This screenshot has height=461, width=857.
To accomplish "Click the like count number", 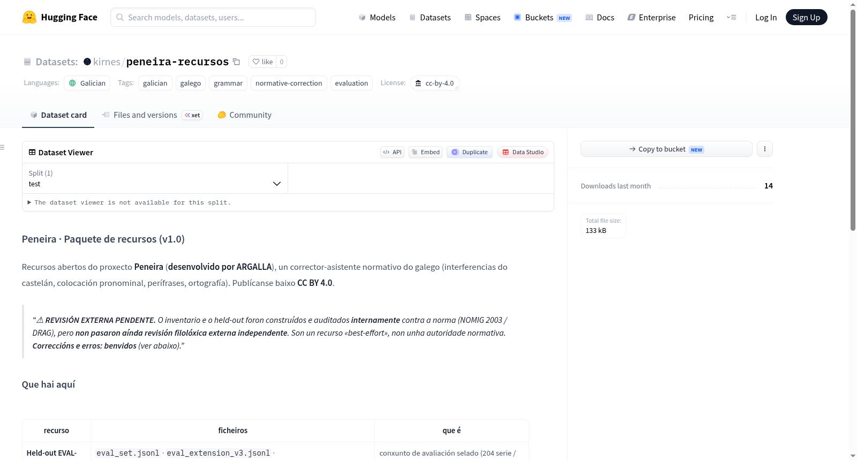I will [282, 62].
